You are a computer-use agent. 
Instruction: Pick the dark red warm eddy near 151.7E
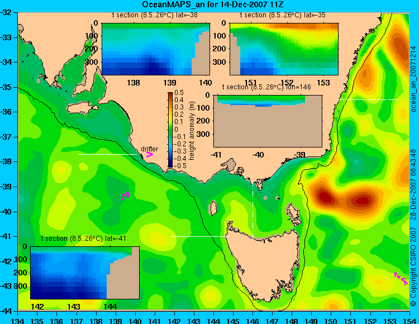(x=363, y=201)
